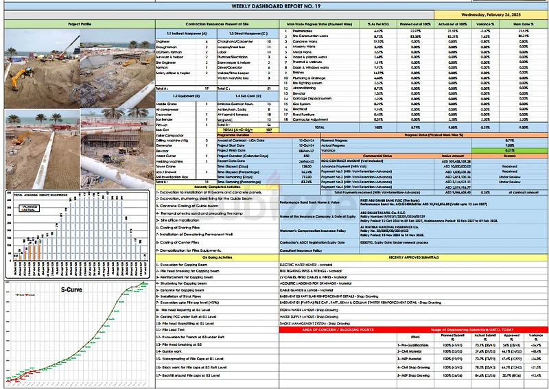Click the '% As Per BOQ' column header
The image size is (549, 389).
point(378,24)
